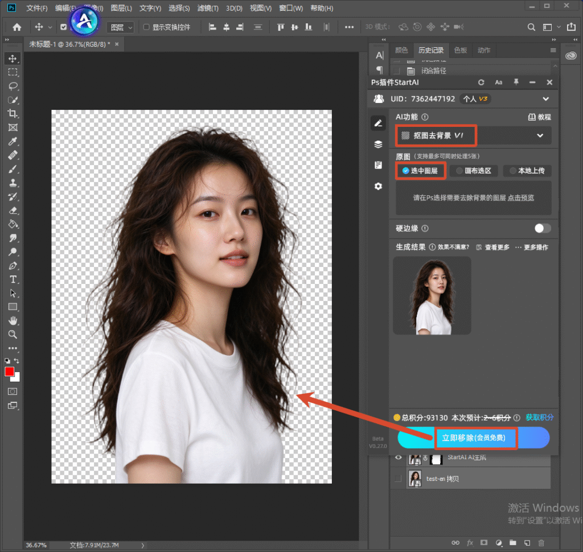Image resolution: width=583 pixels, height=552 pixels.
Task: Open StartAI settings gear icon
Action: coord(378,186)
